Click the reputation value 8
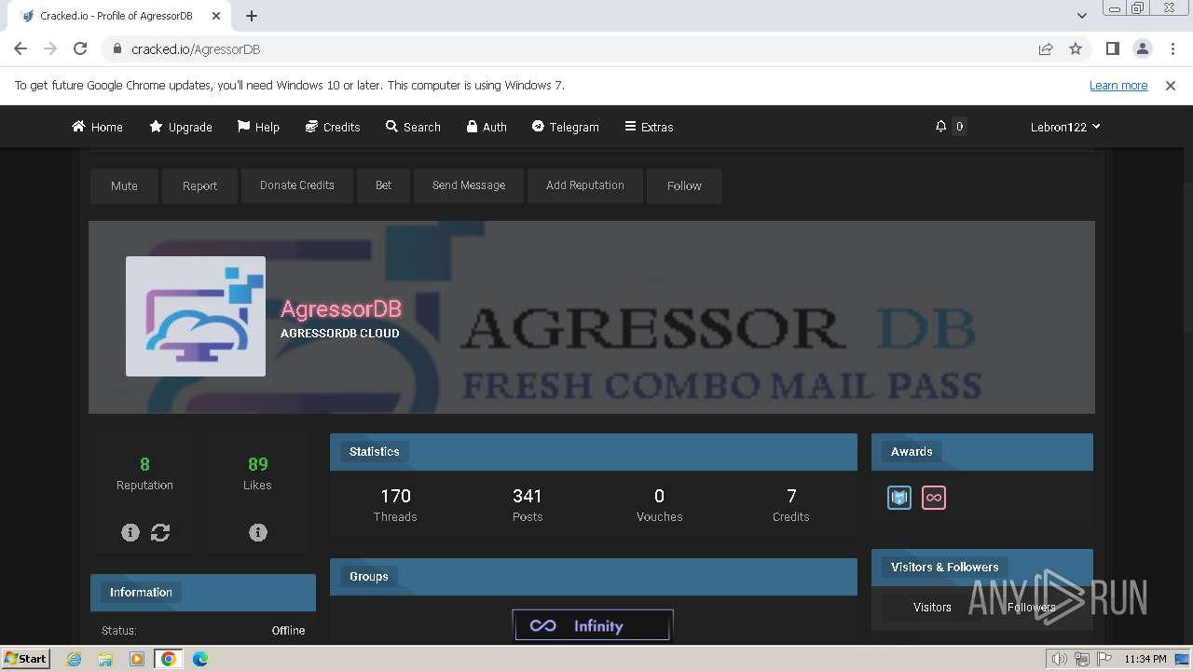 (144, 464)
